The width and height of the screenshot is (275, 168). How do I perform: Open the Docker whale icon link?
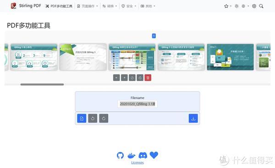[x=132, y=155]
